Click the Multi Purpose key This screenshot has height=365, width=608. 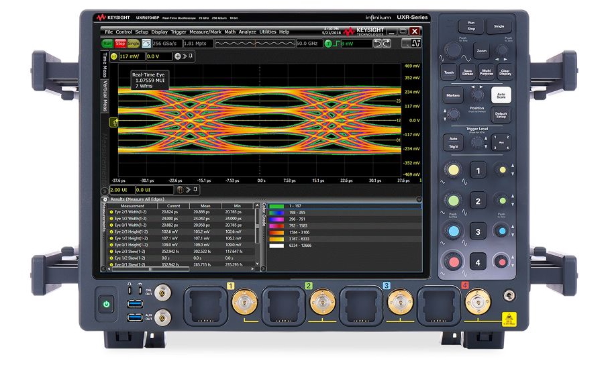pyautogui.click(x=487, y=72)
